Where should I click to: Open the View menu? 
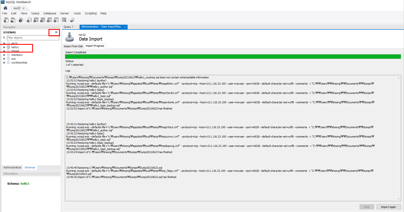coord(24,13)
